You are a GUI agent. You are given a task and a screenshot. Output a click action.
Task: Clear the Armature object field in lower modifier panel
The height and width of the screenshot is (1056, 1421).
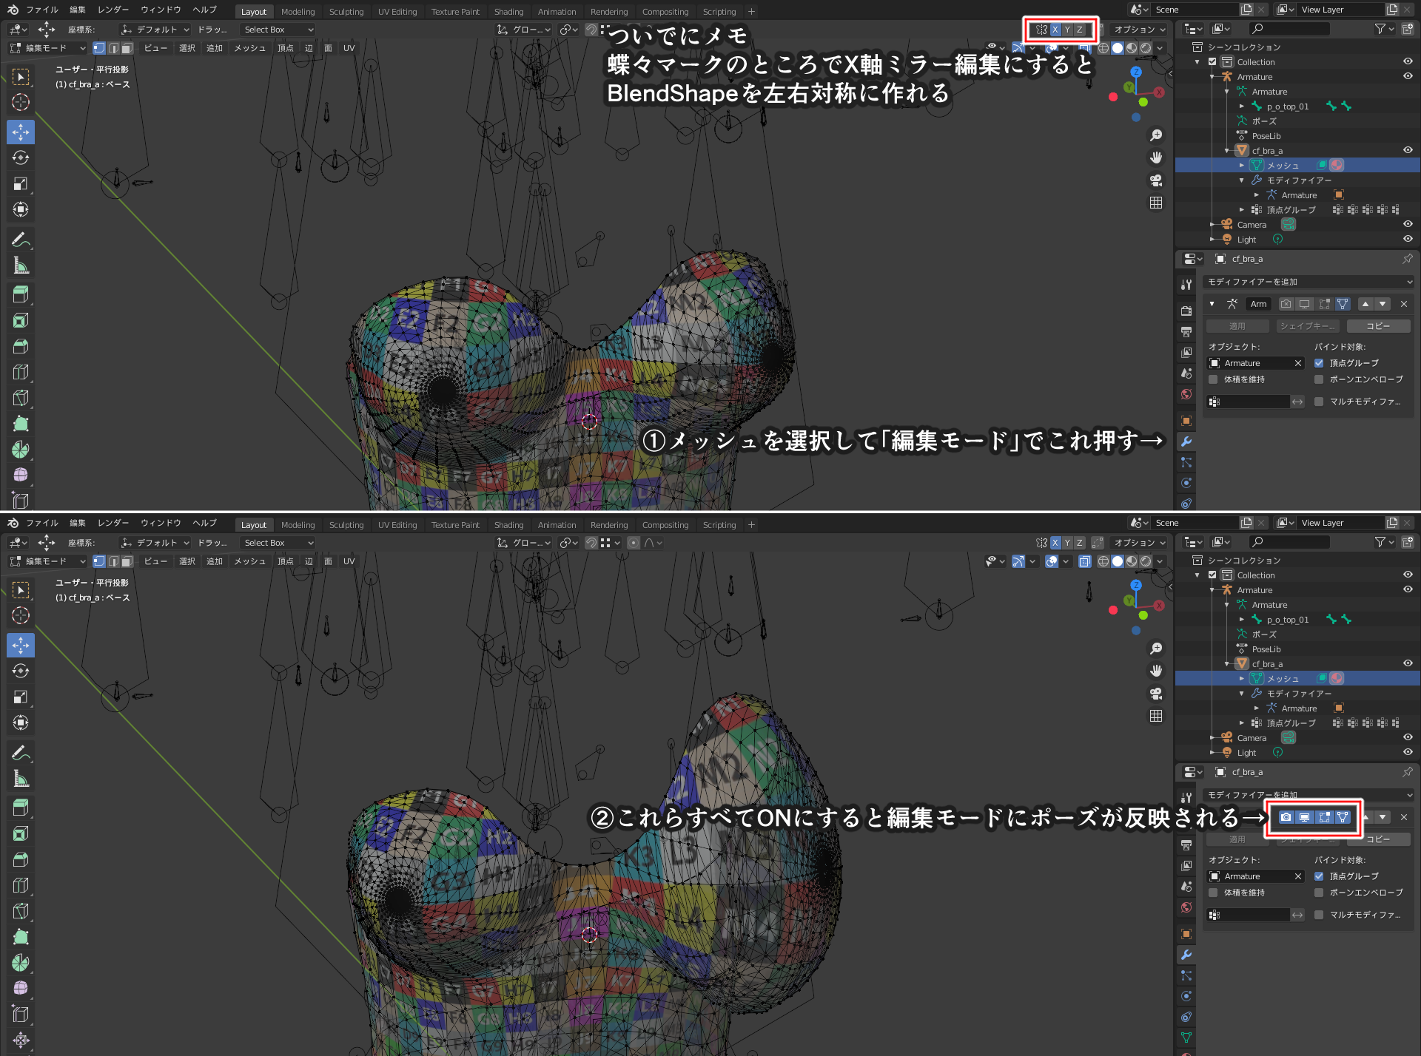click(1297, 876)
